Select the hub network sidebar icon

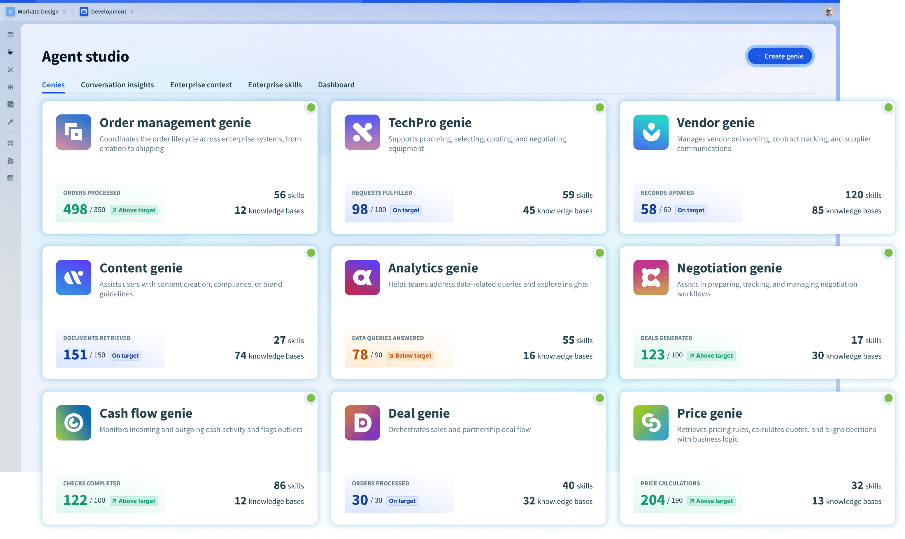tap(10, 87)
